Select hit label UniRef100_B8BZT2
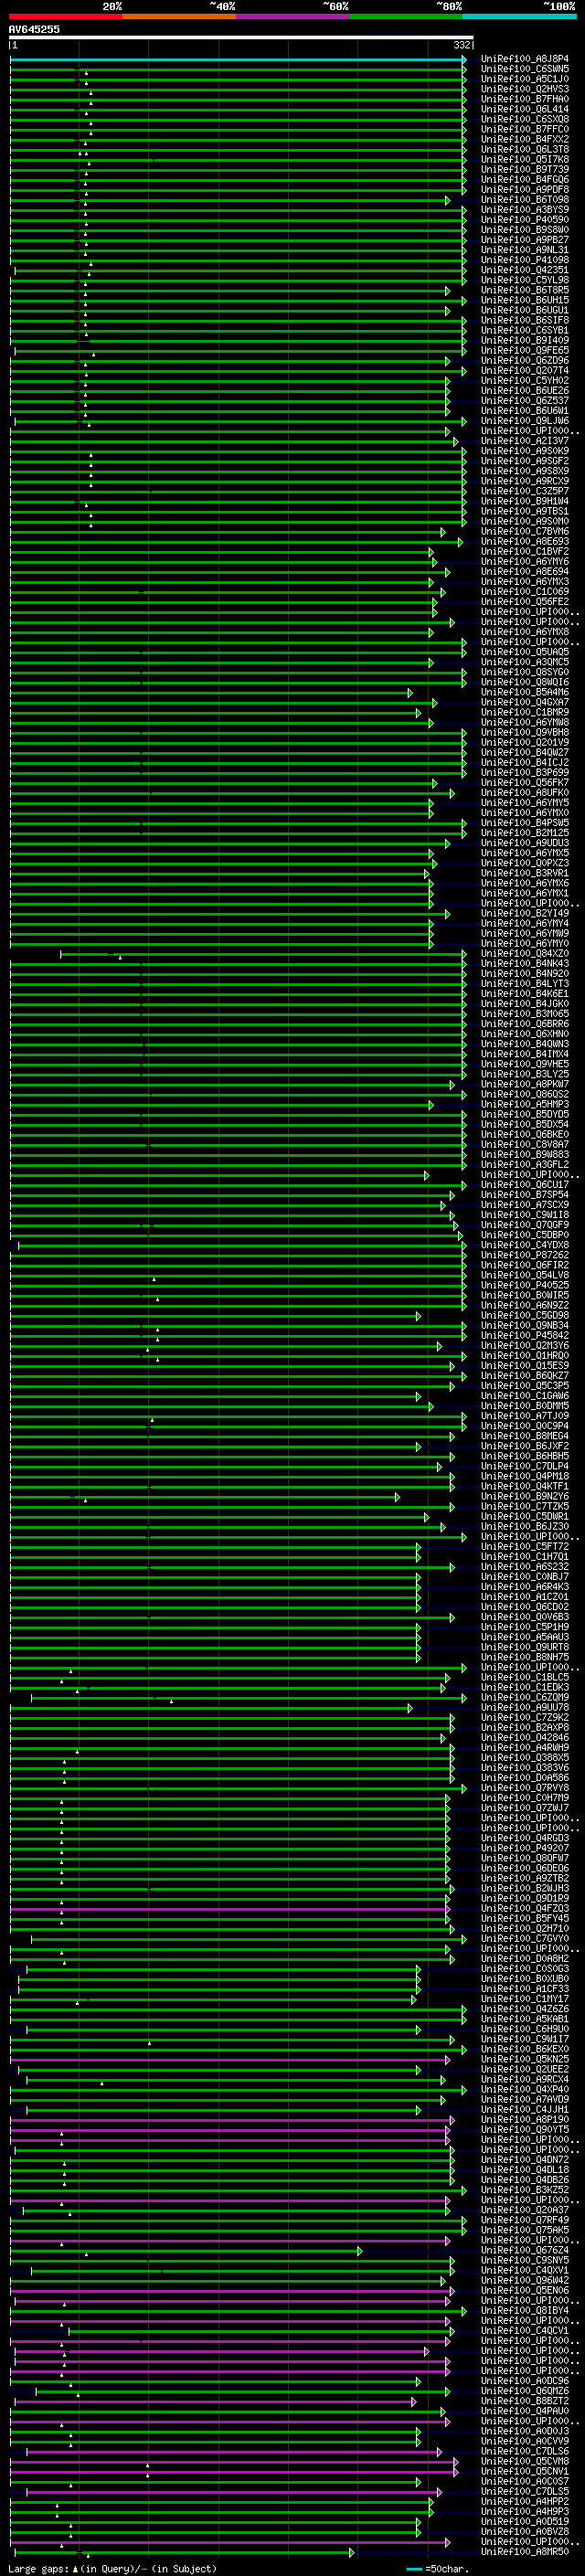This screenshot has width=585, height=2576. point(525,2400)
